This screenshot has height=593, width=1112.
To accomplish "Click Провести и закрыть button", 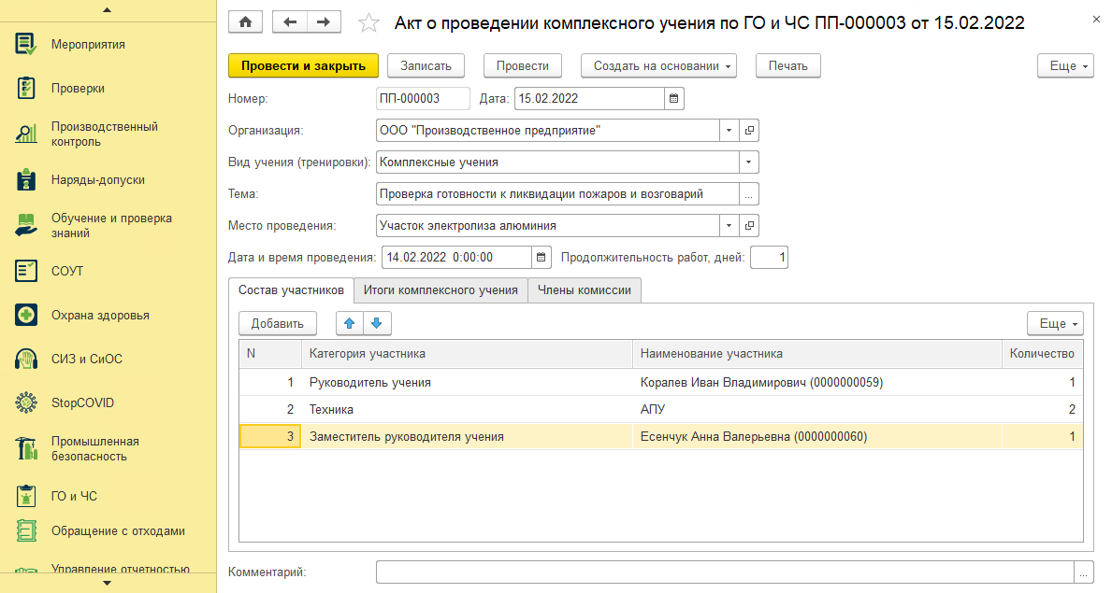I will 303,66.
